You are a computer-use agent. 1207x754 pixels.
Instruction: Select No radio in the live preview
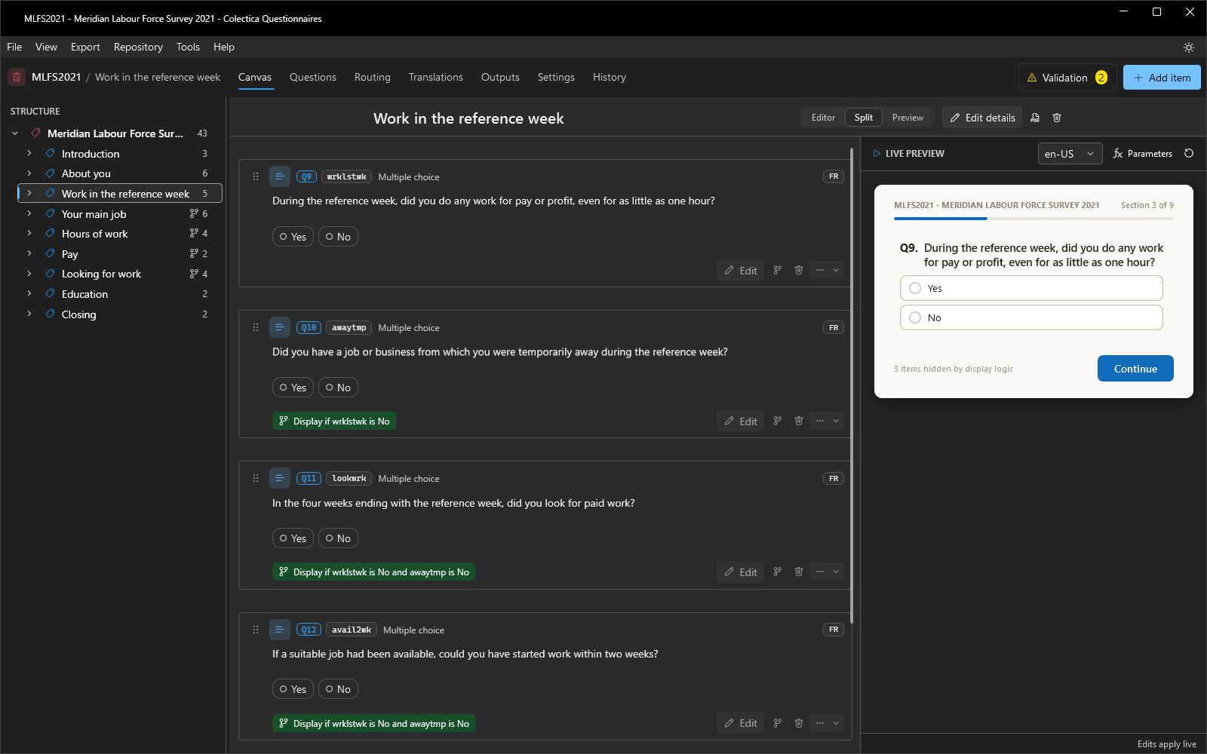[x=915, y=317]
